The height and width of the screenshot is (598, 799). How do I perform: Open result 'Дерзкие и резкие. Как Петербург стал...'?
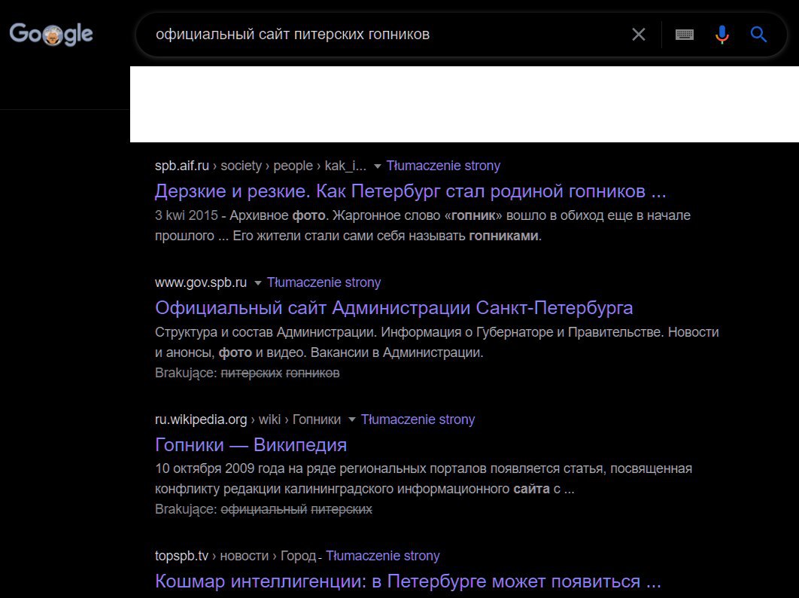(410, 191)
